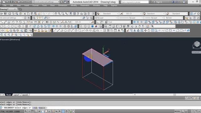This screenshot has width=201, height=113.
Task: Click the ViewCube in the drawing area
Action: coord(197,44)
